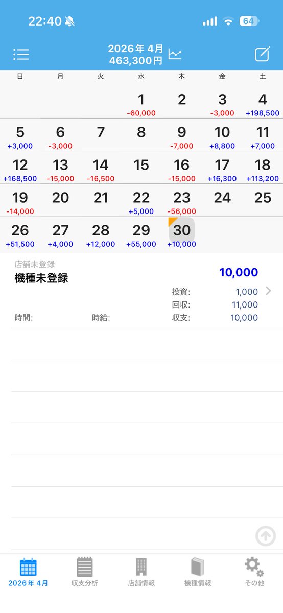Switch to the 機種情報 tab
Viewport: 283px width, 613px height.
pyautogui.click(x=198, y=573)
